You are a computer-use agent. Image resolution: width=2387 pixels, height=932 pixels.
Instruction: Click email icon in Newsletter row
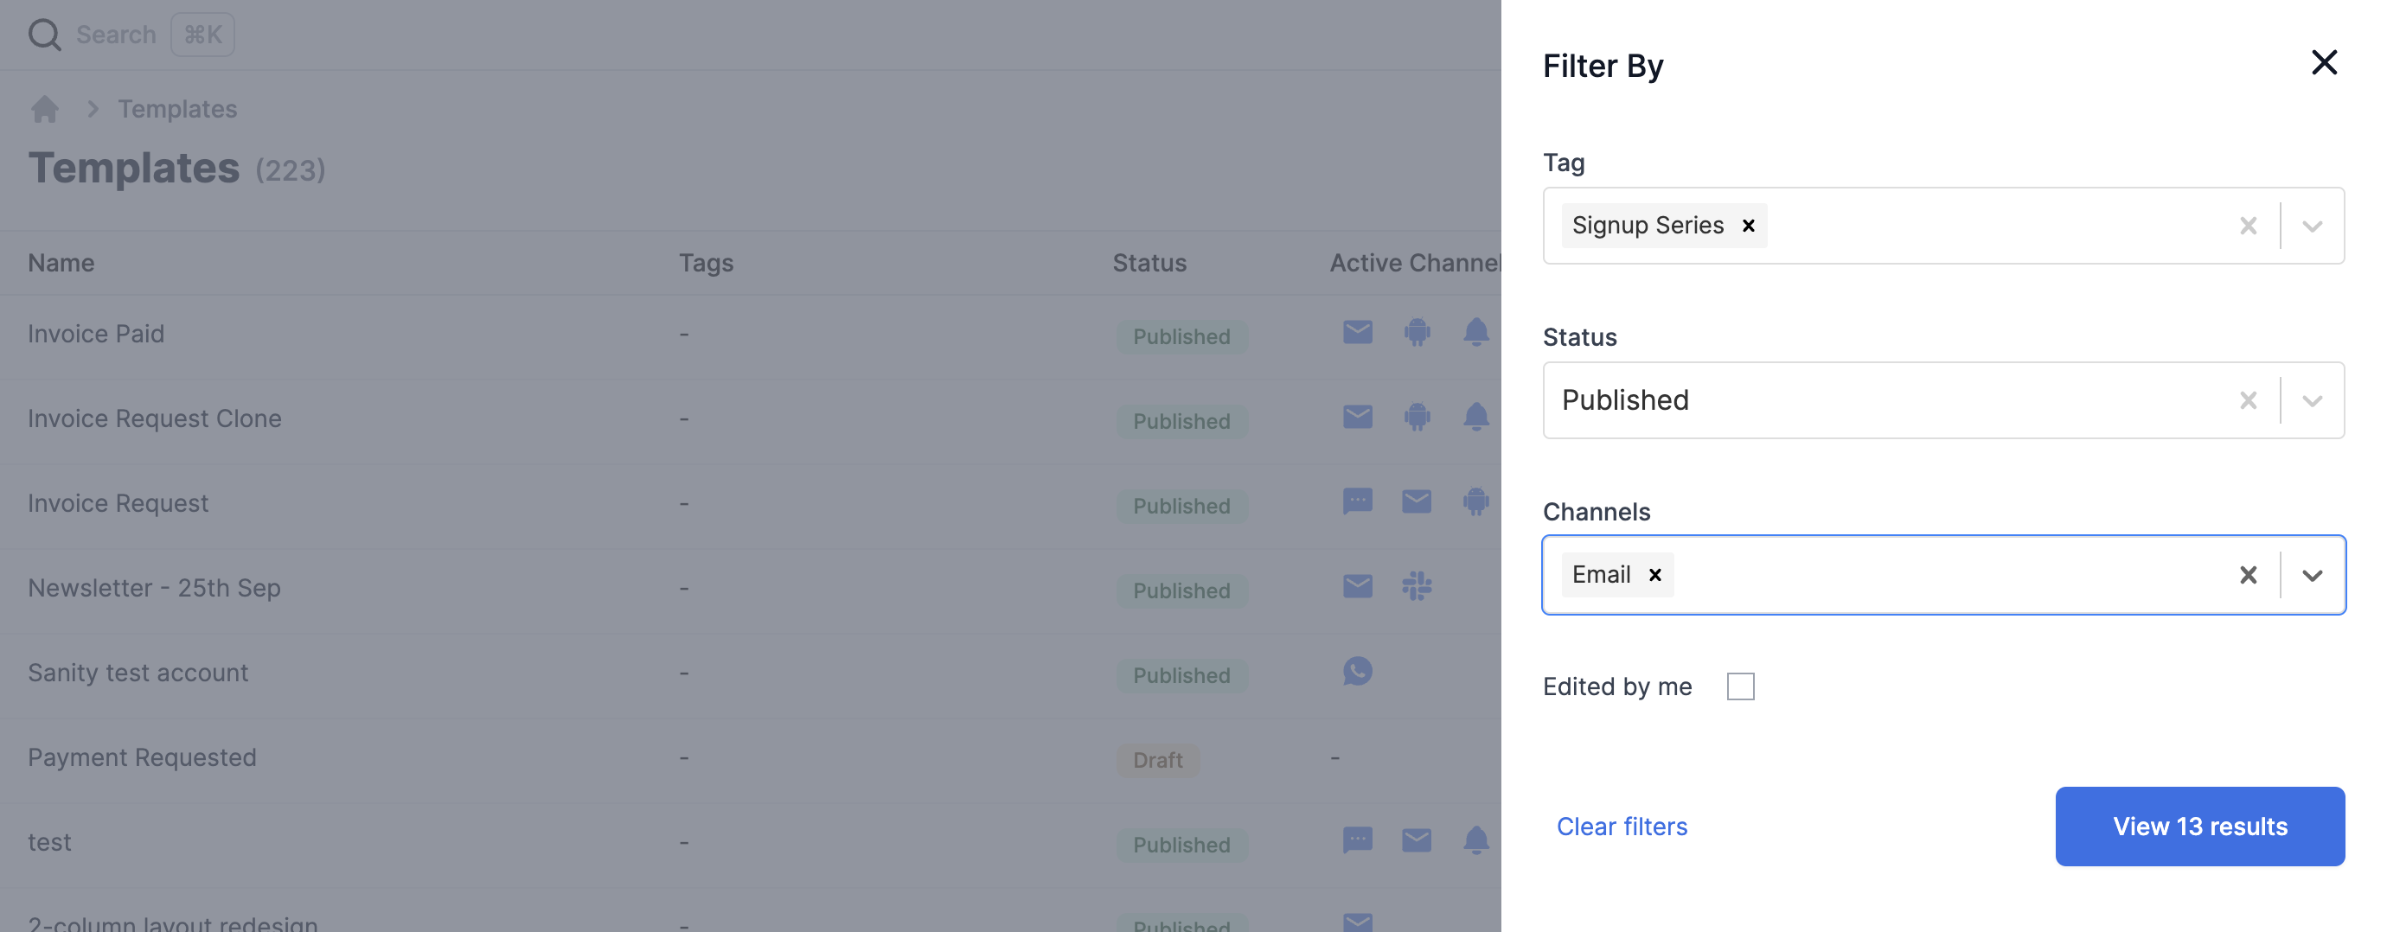pos(1357,586)
